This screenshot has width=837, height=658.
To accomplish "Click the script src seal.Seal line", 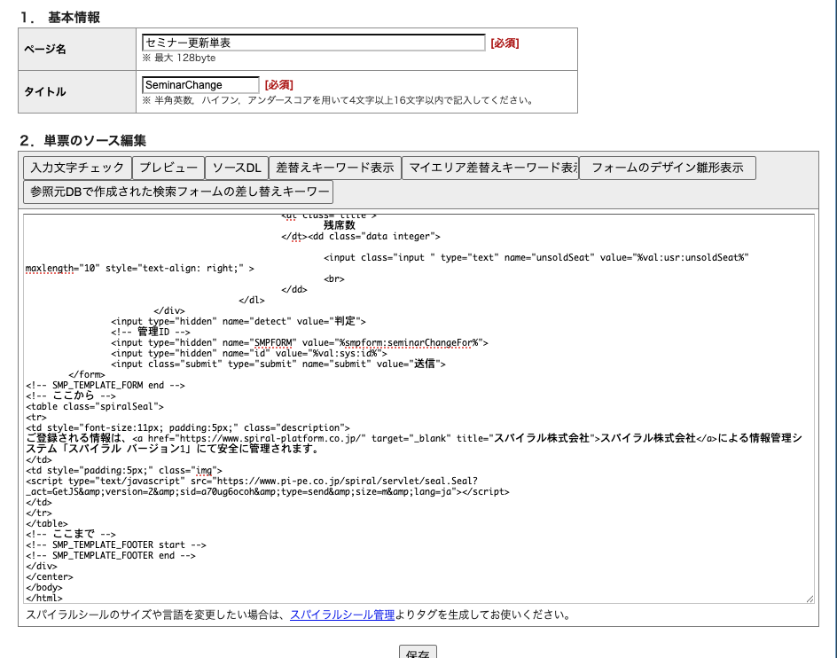I will point(252,482).
